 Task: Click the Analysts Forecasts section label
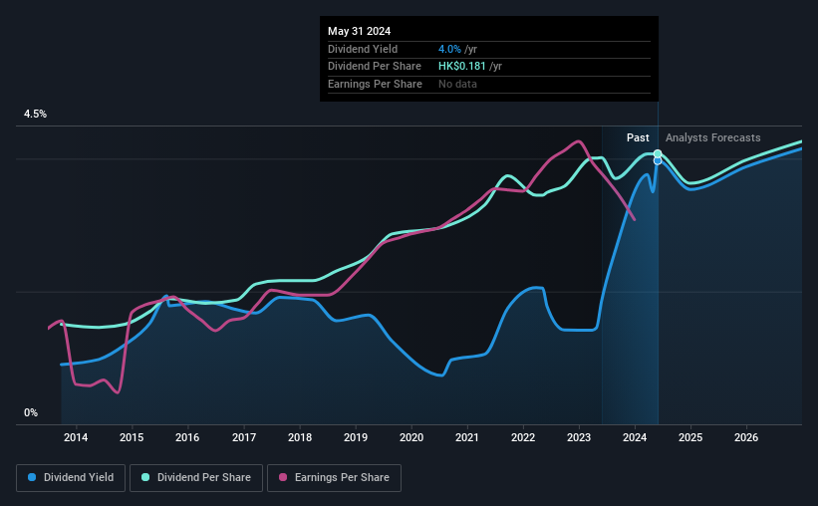coord(712,137)
